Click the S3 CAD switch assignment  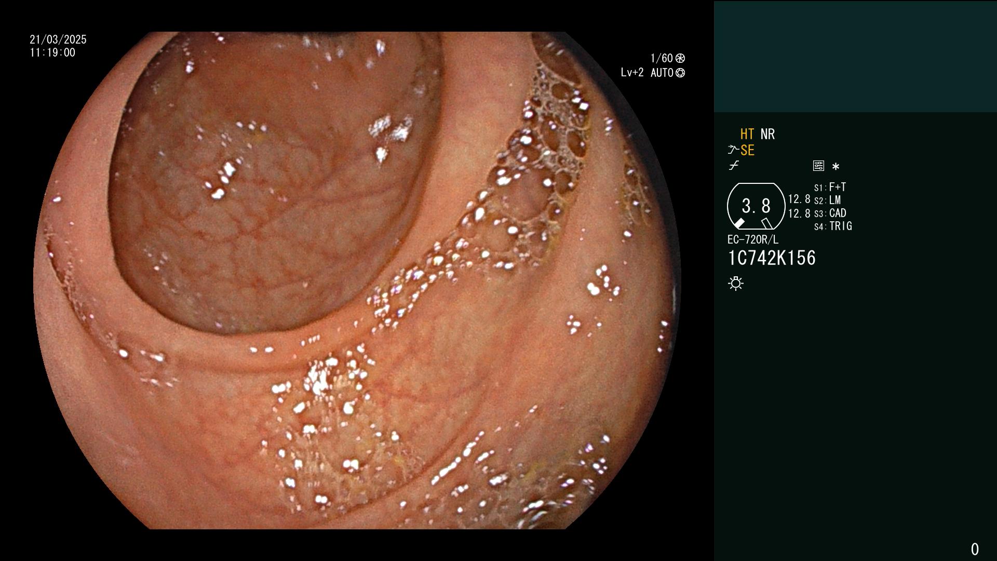tap(830, 213)
